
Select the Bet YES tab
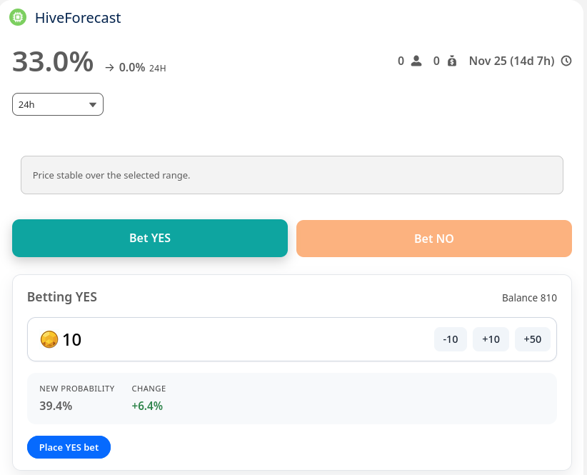click(149, 238)
